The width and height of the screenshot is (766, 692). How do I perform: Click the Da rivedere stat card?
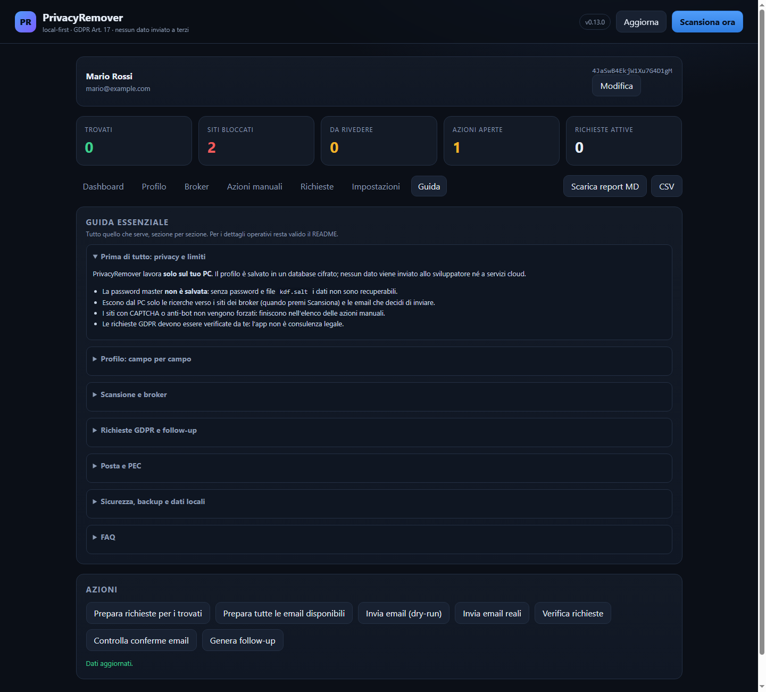pyautogui.click(x=379, y=141)
